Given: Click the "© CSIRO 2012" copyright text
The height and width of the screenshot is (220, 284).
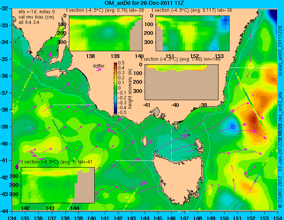Looking at the screenshot, I should pos(280,192).
